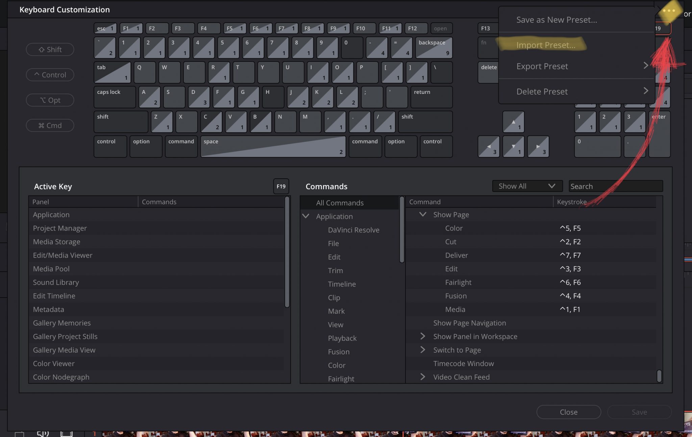Toggle the Shift modifier filter
Viewport: 692px width, 437px height.
coord(50,49)
